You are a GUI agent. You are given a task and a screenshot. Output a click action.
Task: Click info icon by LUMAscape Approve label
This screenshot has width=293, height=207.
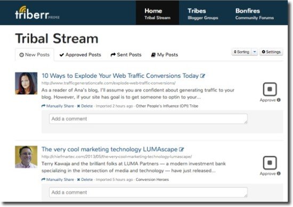tap(279, 173)
